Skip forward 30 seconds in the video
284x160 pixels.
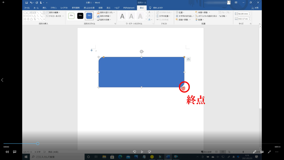pos(149,152)
